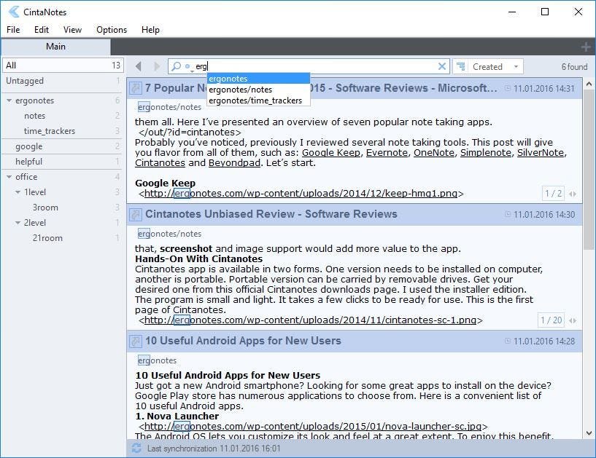The height and width of the screenshot is (458, 596).
Task: Choose ergonotes/notes autocomplete suggestion
Action: (258, 90)
